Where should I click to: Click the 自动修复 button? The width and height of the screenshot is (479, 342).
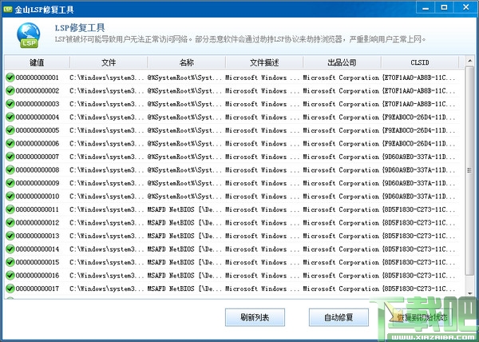(338, 317)
